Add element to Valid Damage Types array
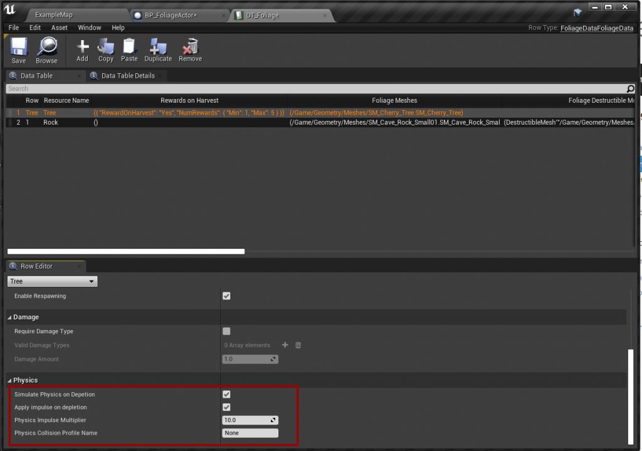Image resolution: width=642 pixels, height=451 pixels. (285, 345)
